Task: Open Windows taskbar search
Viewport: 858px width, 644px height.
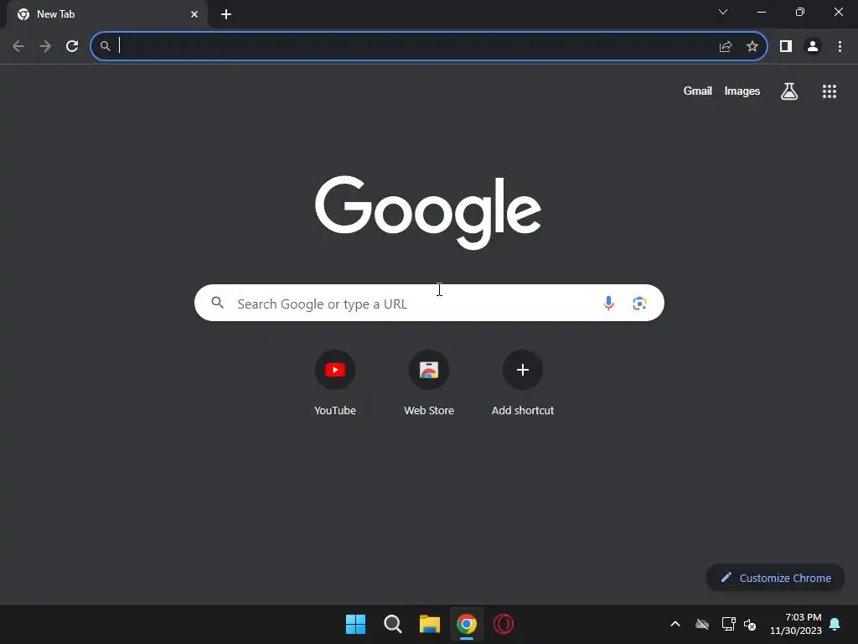Action: click(393, 624)
